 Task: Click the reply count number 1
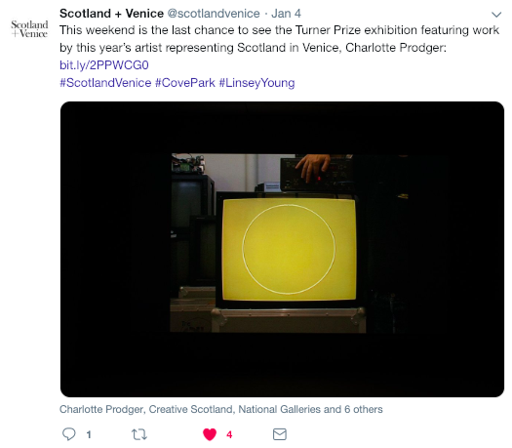pos(89,434)
